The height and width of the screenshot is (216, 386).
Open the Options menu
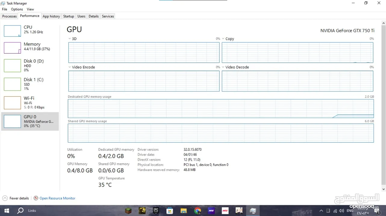click(17, 9)
